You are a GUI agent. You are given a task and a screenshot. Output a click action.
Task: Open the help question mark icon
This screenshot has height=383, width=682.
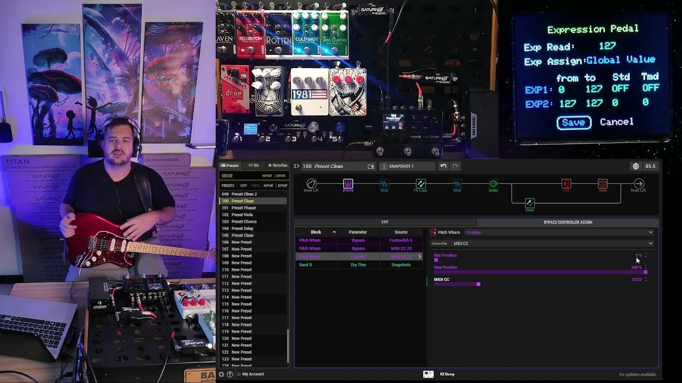point(230,374)
